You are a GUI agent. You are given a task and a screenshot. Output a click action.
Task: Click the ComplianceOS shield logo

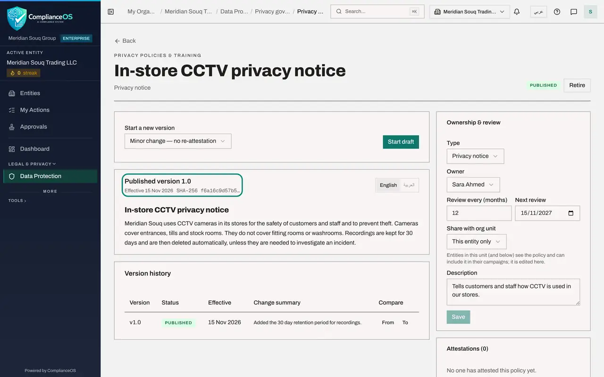[17, 18]
